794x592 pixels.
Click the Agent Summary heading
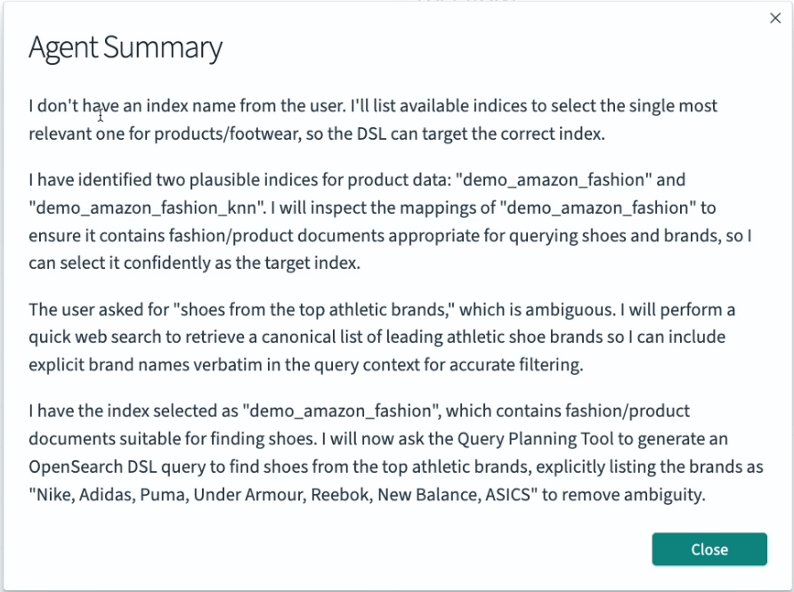126,48
